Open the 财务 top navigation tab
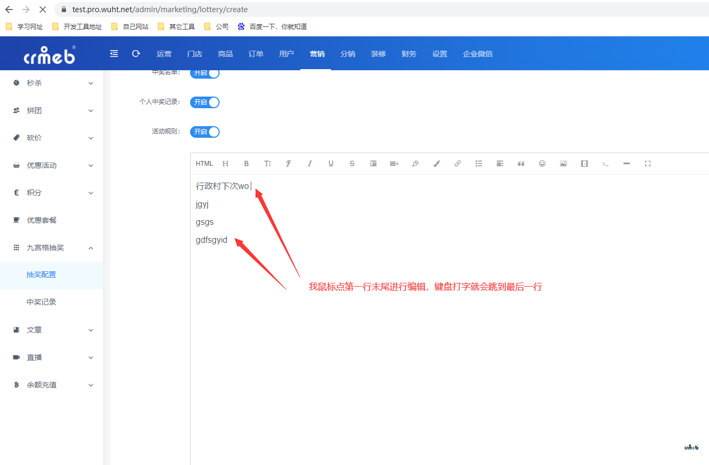The image size is (709, 465). (x=409, y=54)
